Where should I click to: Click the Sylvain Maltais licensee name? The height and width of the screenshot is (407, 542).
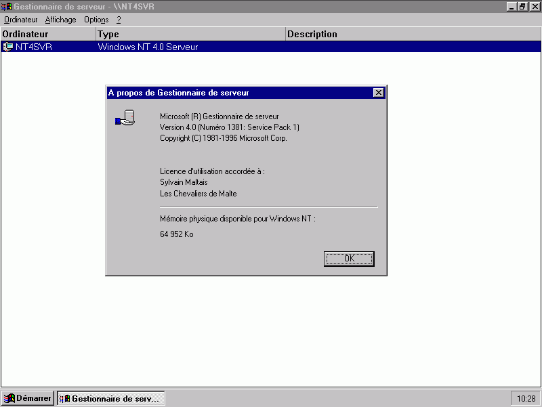point(184,182)
